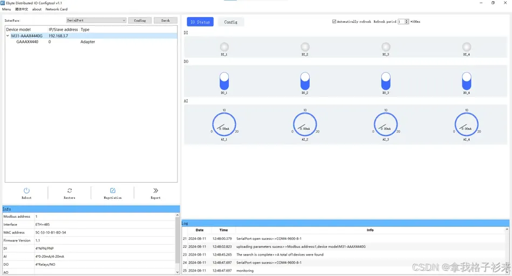This screenshot has width=512, height=276.
Task: Select log row 24 SerialPort open success
Action: tap(344, 263)
